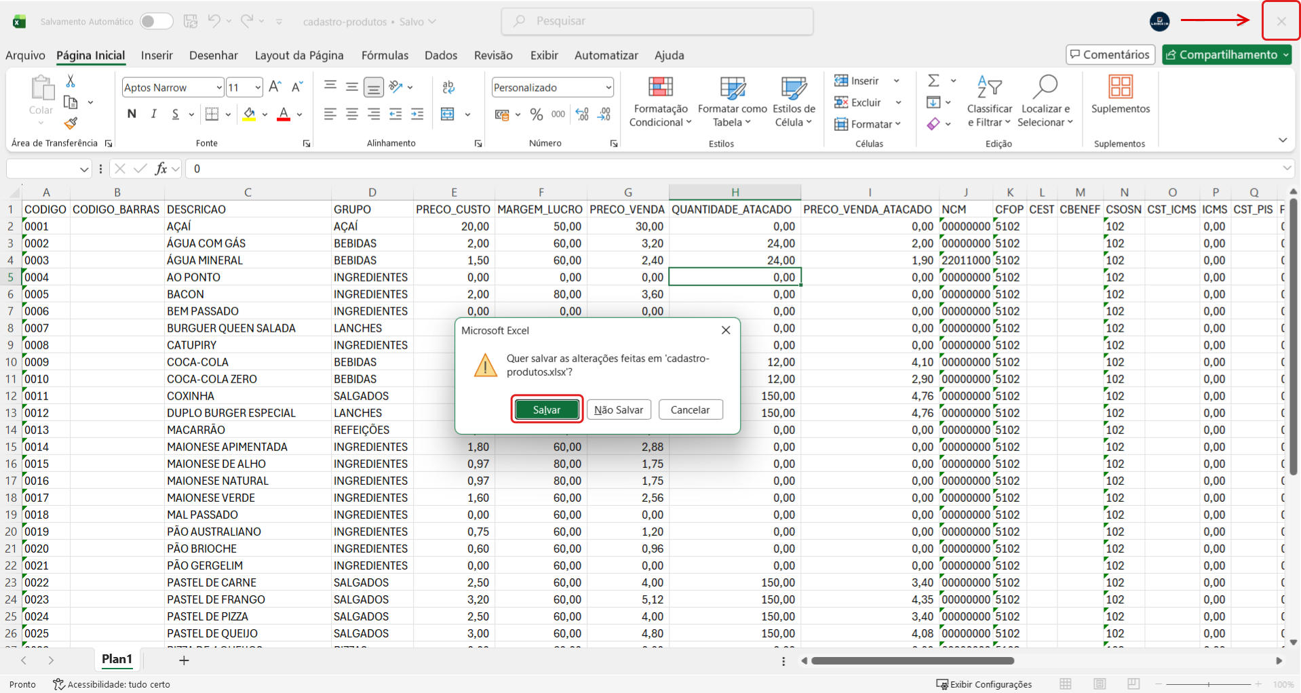
Task: Click the percent style icon
Action: coord(537,115)
